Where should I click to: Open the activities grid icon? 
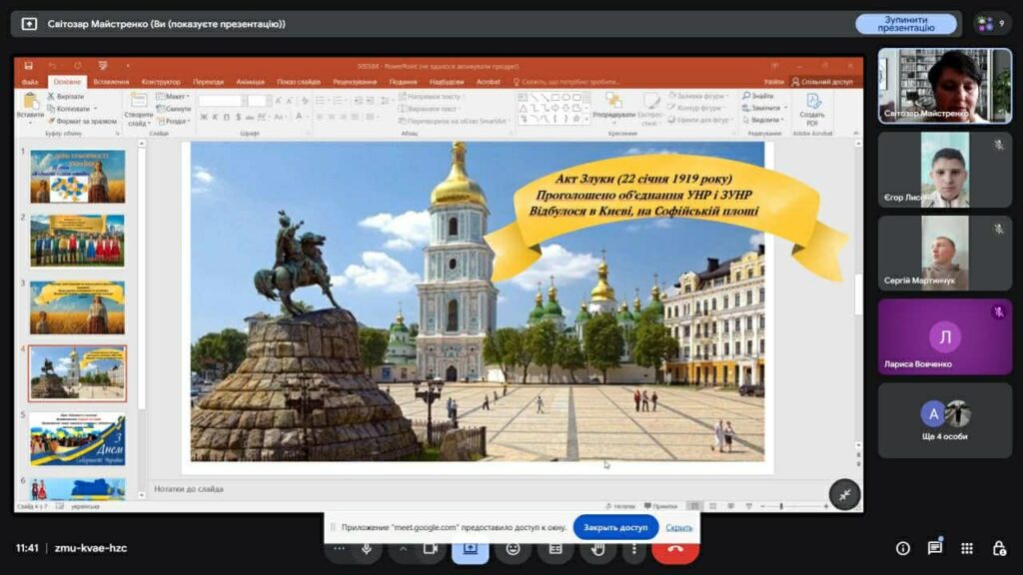click(967, 548)
